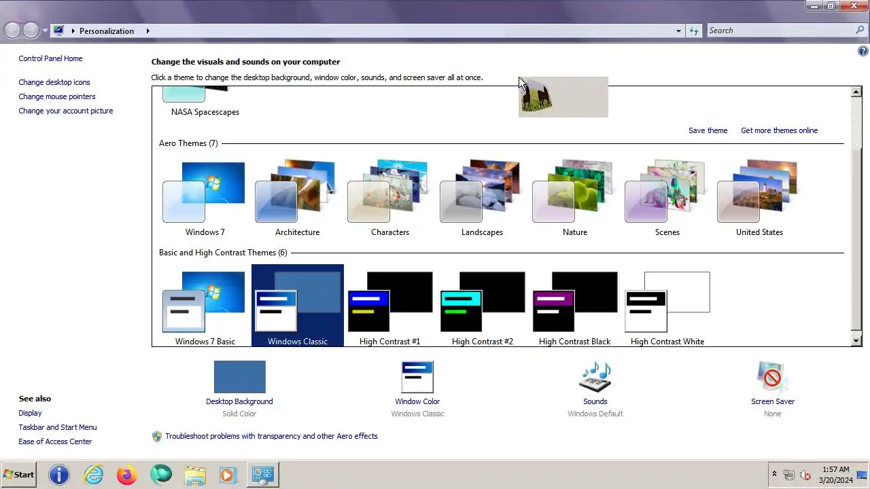
Task: Click the Save theme link
Action: click(x=708, y=130)
